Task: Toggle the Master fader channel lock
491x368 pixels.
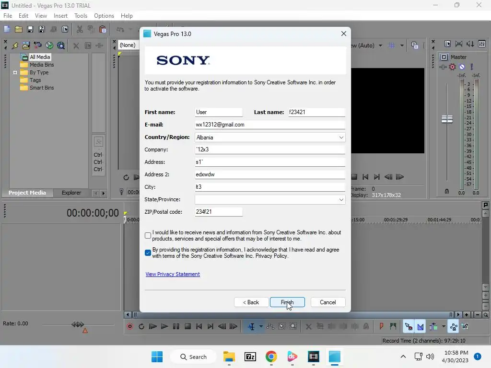Action: coord(447,191)
